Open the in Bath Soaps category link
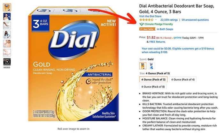 (x=165, y=29)
